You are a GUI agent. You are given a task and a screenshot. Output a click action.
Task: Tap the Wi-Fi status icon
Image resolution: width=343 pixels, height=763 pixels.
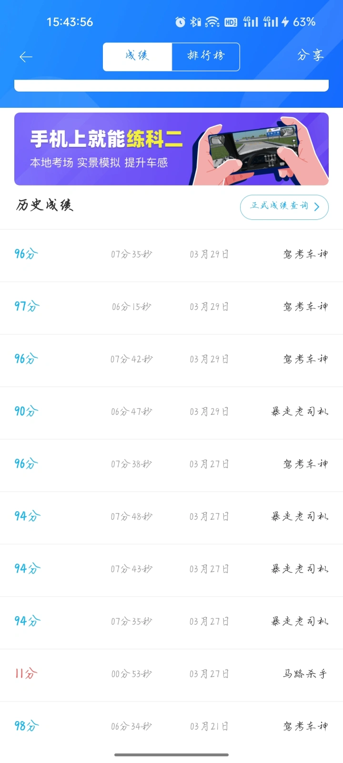coord(212,22)
